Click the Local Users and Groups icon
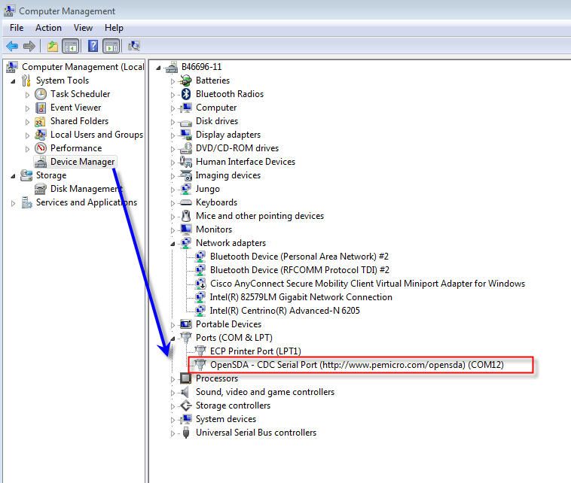 41,135
